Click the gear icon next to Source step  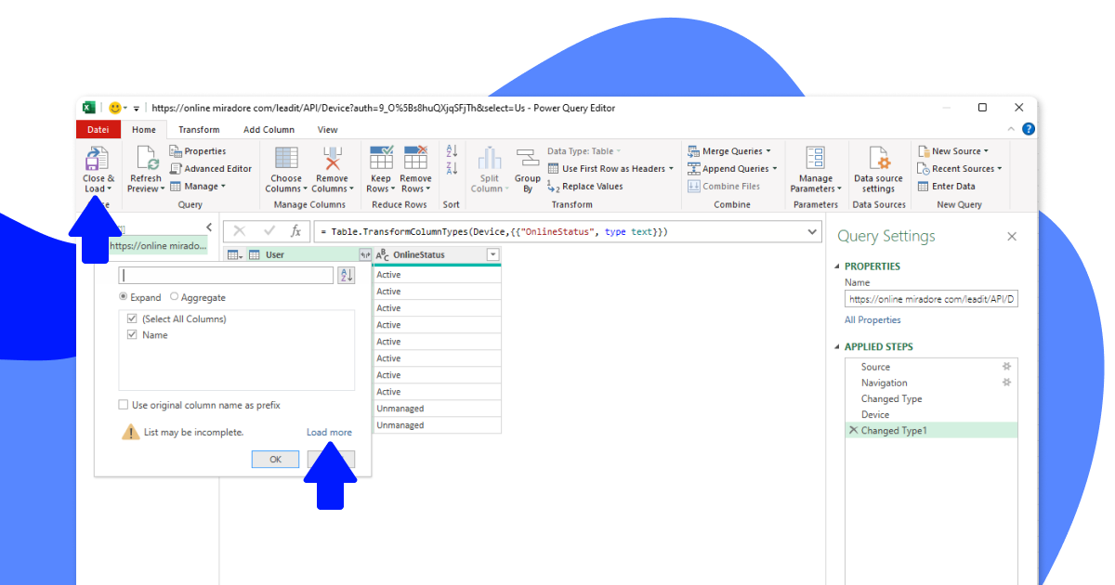(x=1005, y=367)
